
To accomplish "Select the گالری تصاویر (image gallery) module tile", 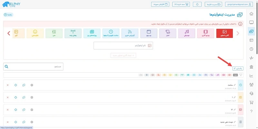I will point(224,33).
